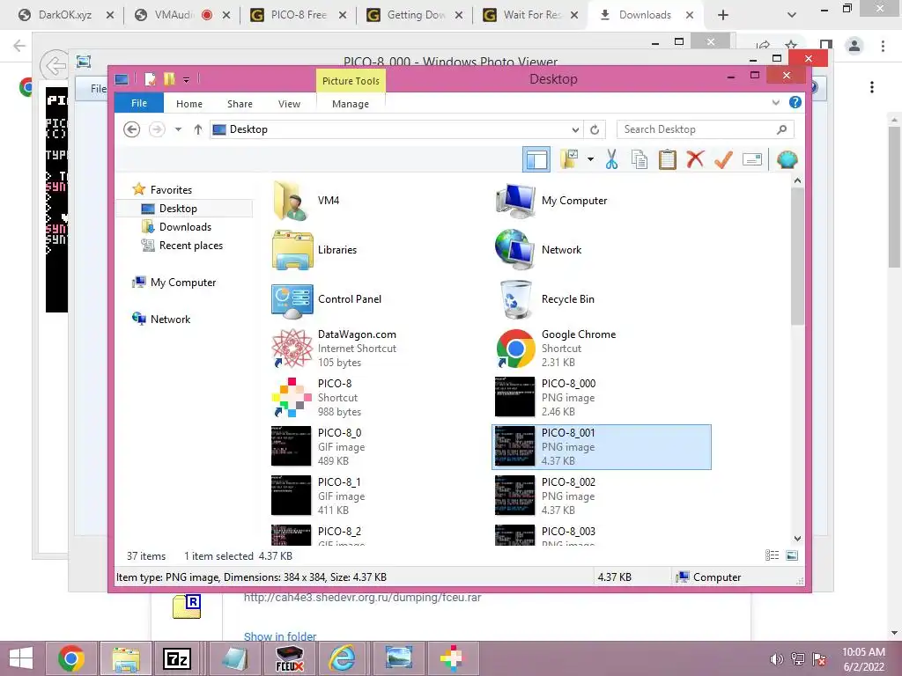Open the Manage ribbon tab
Viewport: 902px width, 676px height.
click(351, 104)
